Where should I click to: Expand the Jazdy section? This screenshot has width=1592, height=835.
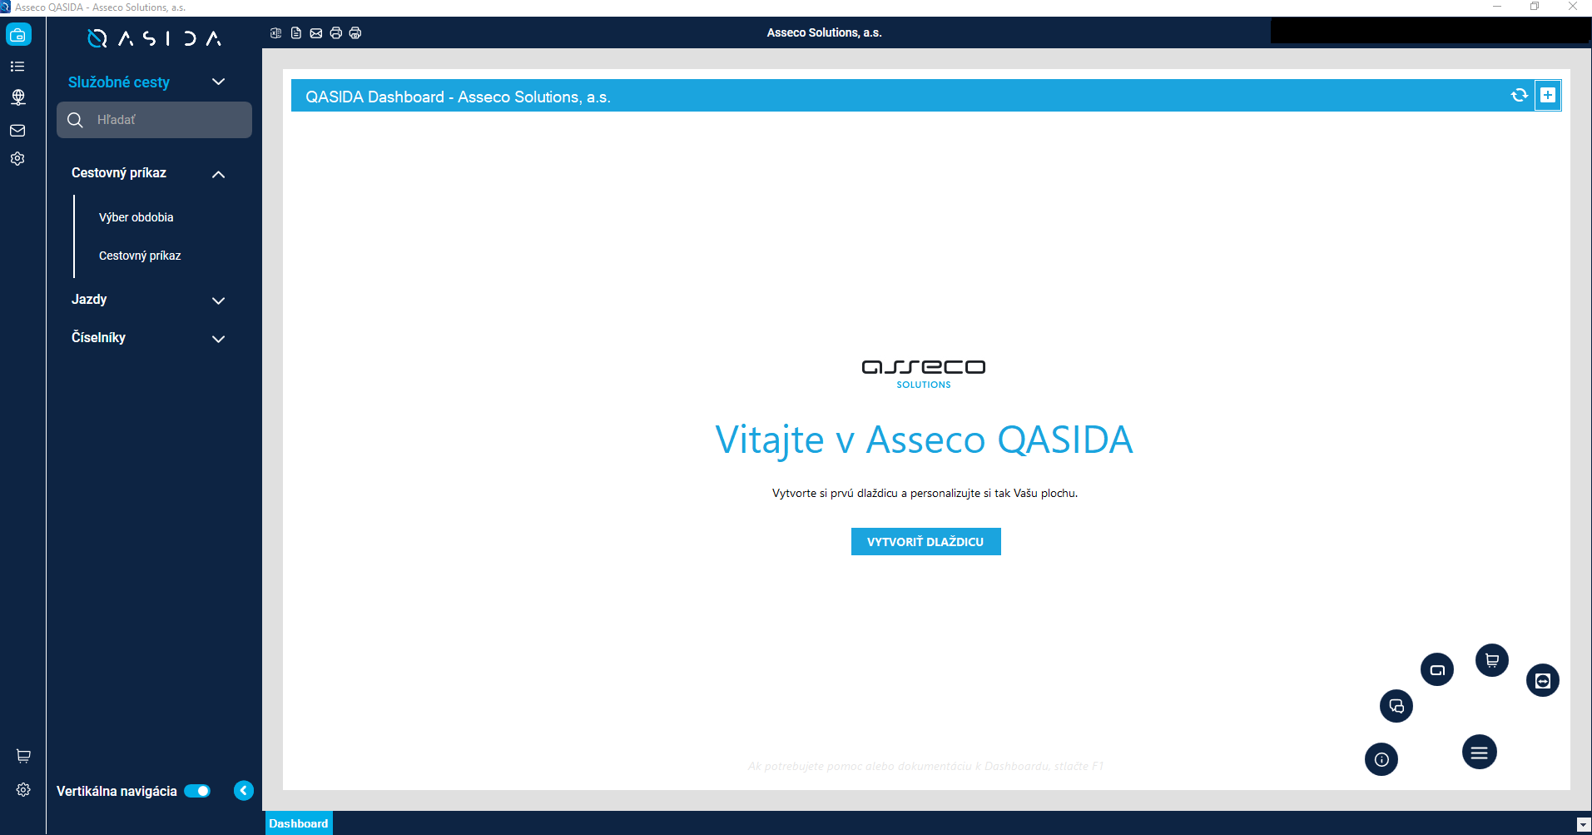point(218,301)
